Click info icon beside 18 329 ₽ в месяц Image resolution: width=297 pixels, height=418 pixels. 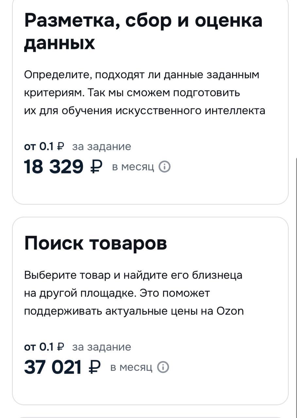pos(164,167)
